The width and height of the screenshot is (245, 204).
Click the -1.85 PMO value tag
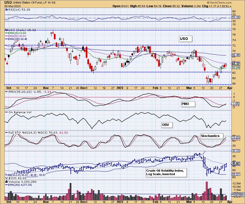(x=235, y=103)
